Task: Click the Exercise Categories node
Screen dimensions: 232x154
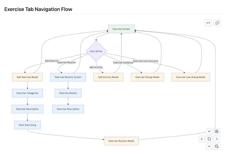Action: coord(27,93)
